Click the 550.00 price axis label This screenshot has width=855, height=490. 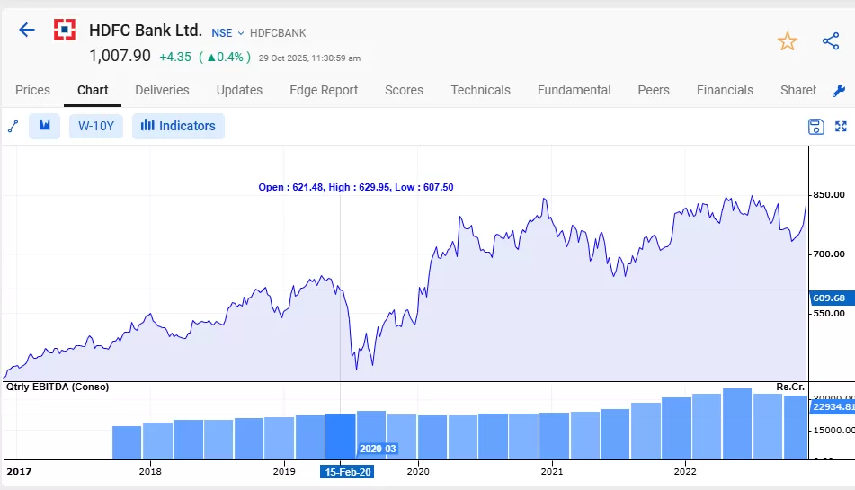pyautogui.click(x=829, y=314)
